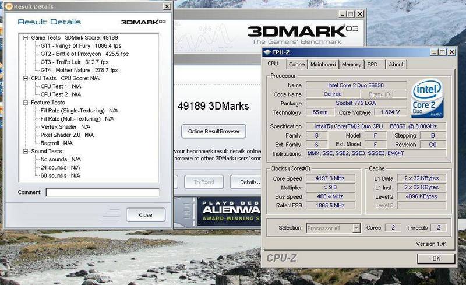Open the SPD tab in CPU-Z
Viewport: 466px width, 285px height.
click(372, 65)
